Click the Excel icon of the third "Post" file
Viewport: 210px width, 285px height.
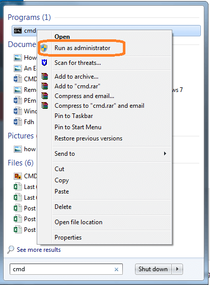tap(18, 230)
